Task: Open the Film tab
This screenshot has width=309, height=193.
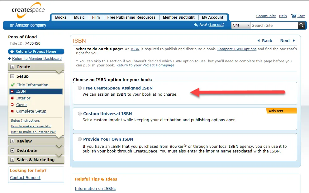Action: pos(96,17)
